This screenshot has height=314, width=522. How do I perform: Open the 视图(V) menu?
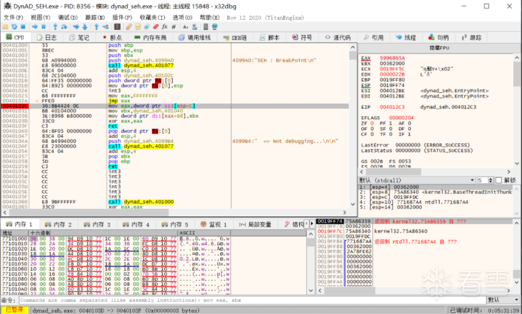[x=40, y=18]
